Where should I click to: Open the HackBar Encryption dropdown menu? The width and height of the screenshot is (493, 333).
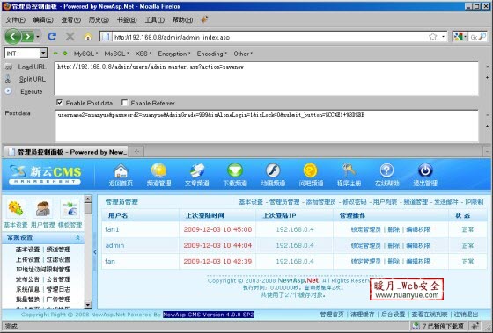point(174,54)
